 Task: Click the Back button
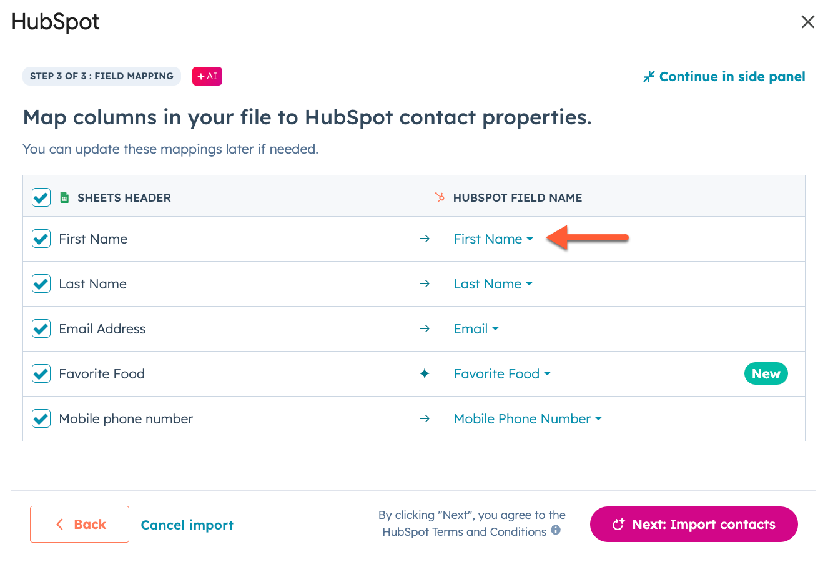[79, 524]
